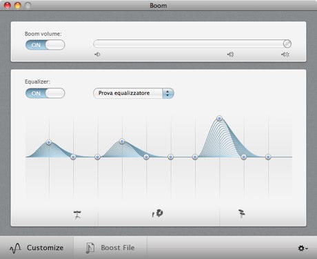The height and width of the screenshot is (259, 317).
Task: Open the Prova equalizzatore preset dropdown
Action: pyautogui.click(x=134, y=93)
